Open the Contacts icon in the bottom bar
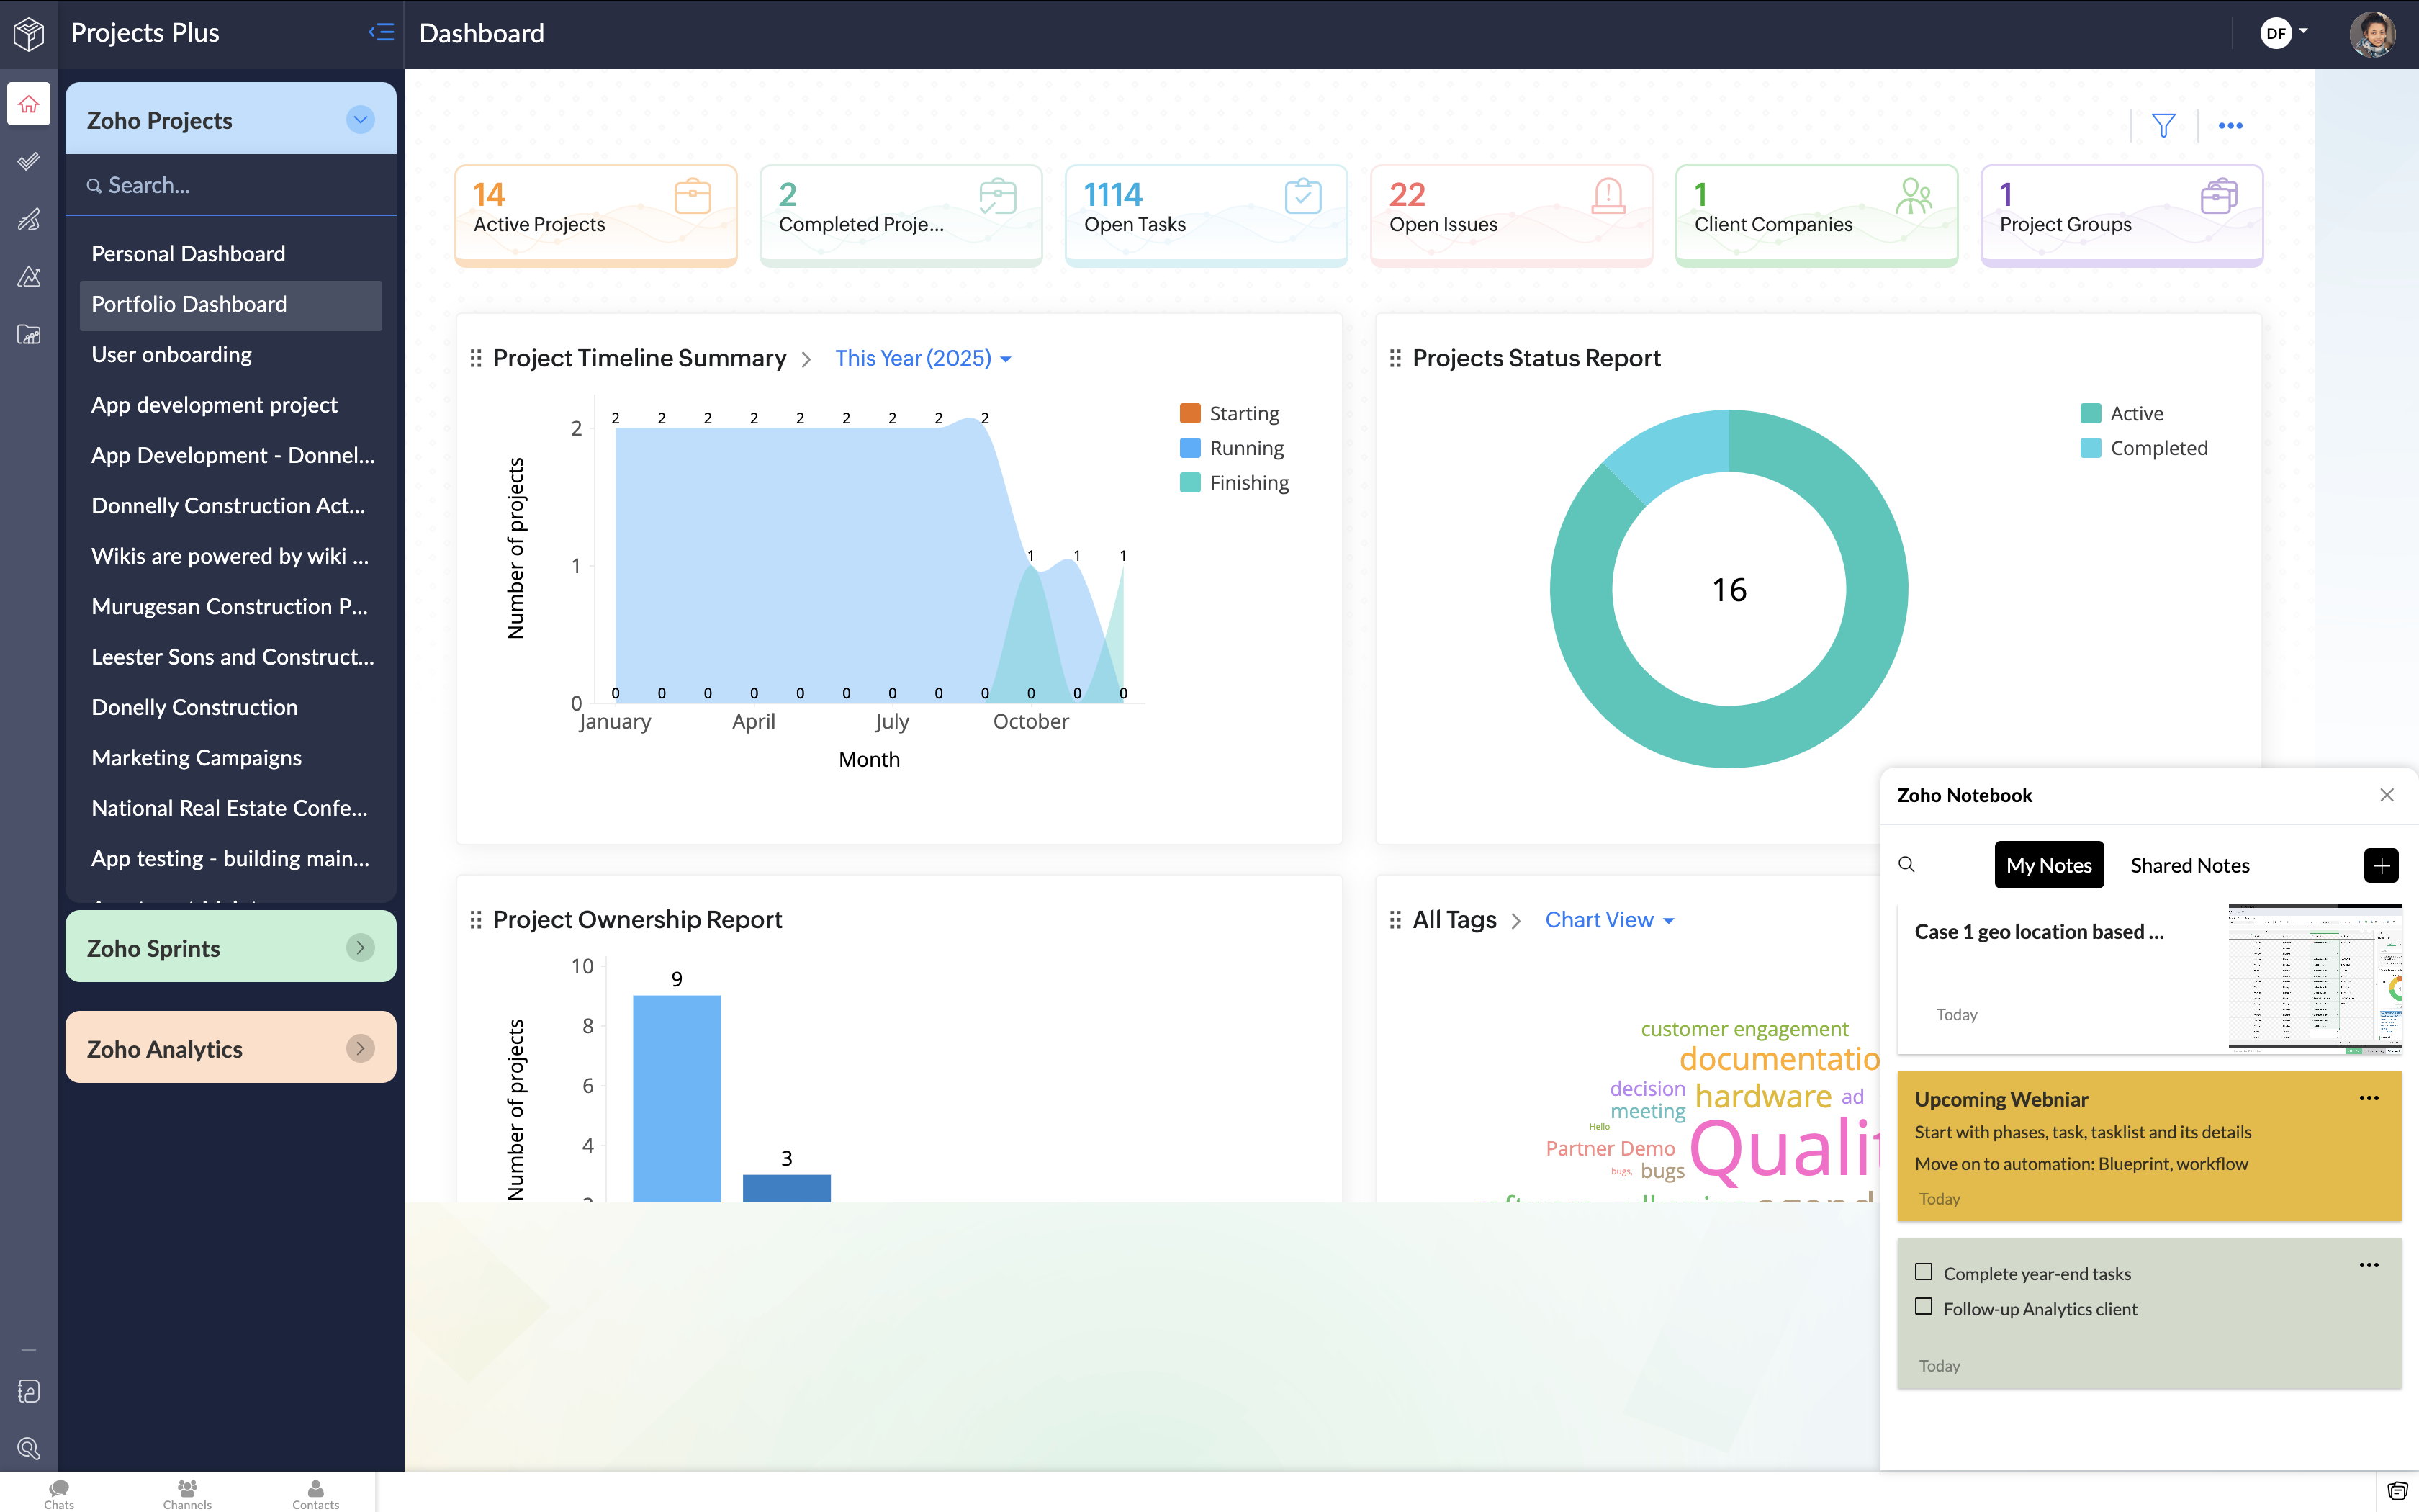This screenshot has width=2419, height=1512. click(315, 1494)
